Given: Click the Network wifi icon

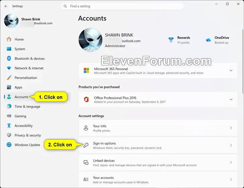Looking at the screenshot, I should 9,68.
